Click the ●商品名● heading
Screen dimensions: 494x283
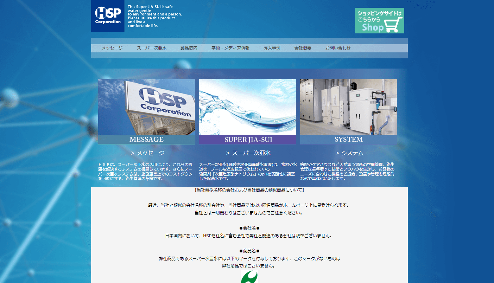[x=249, y=251]
